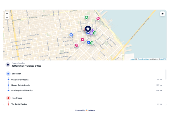170x115 pixels.
Task: Click the front purple marker beside home pin
Action: point(91,33)
